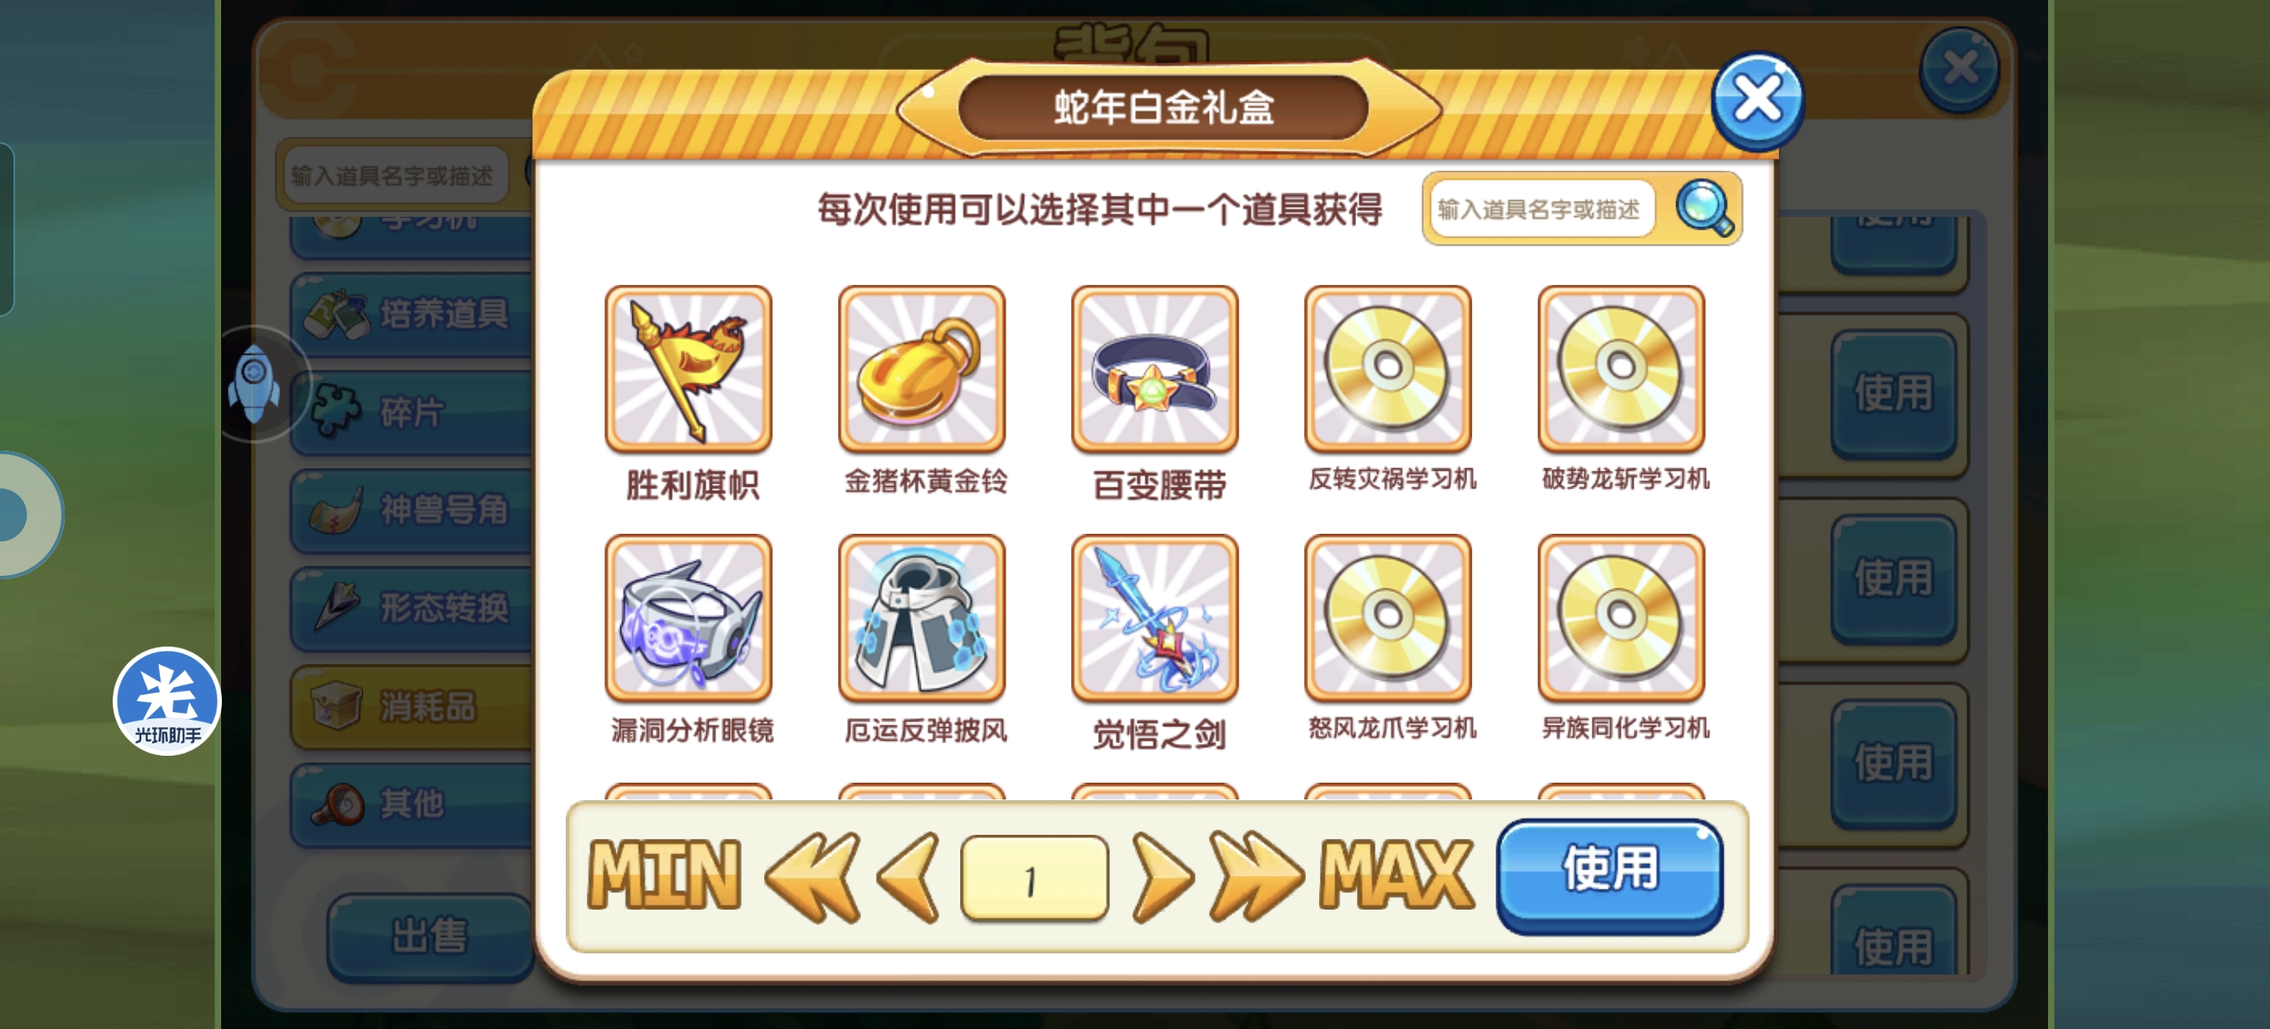Choose the 漏洞分析眼镜 goggles item

coord(689,618)
